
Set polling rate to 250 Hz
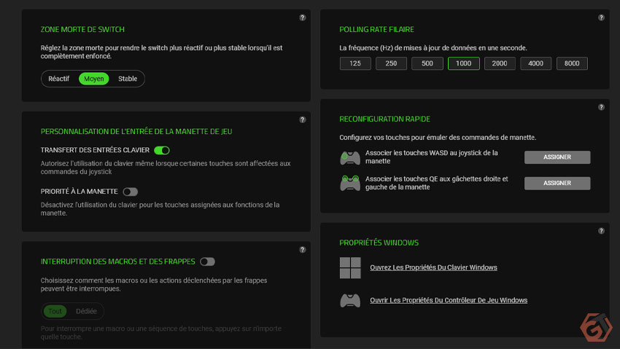click(x=391, y=63)
